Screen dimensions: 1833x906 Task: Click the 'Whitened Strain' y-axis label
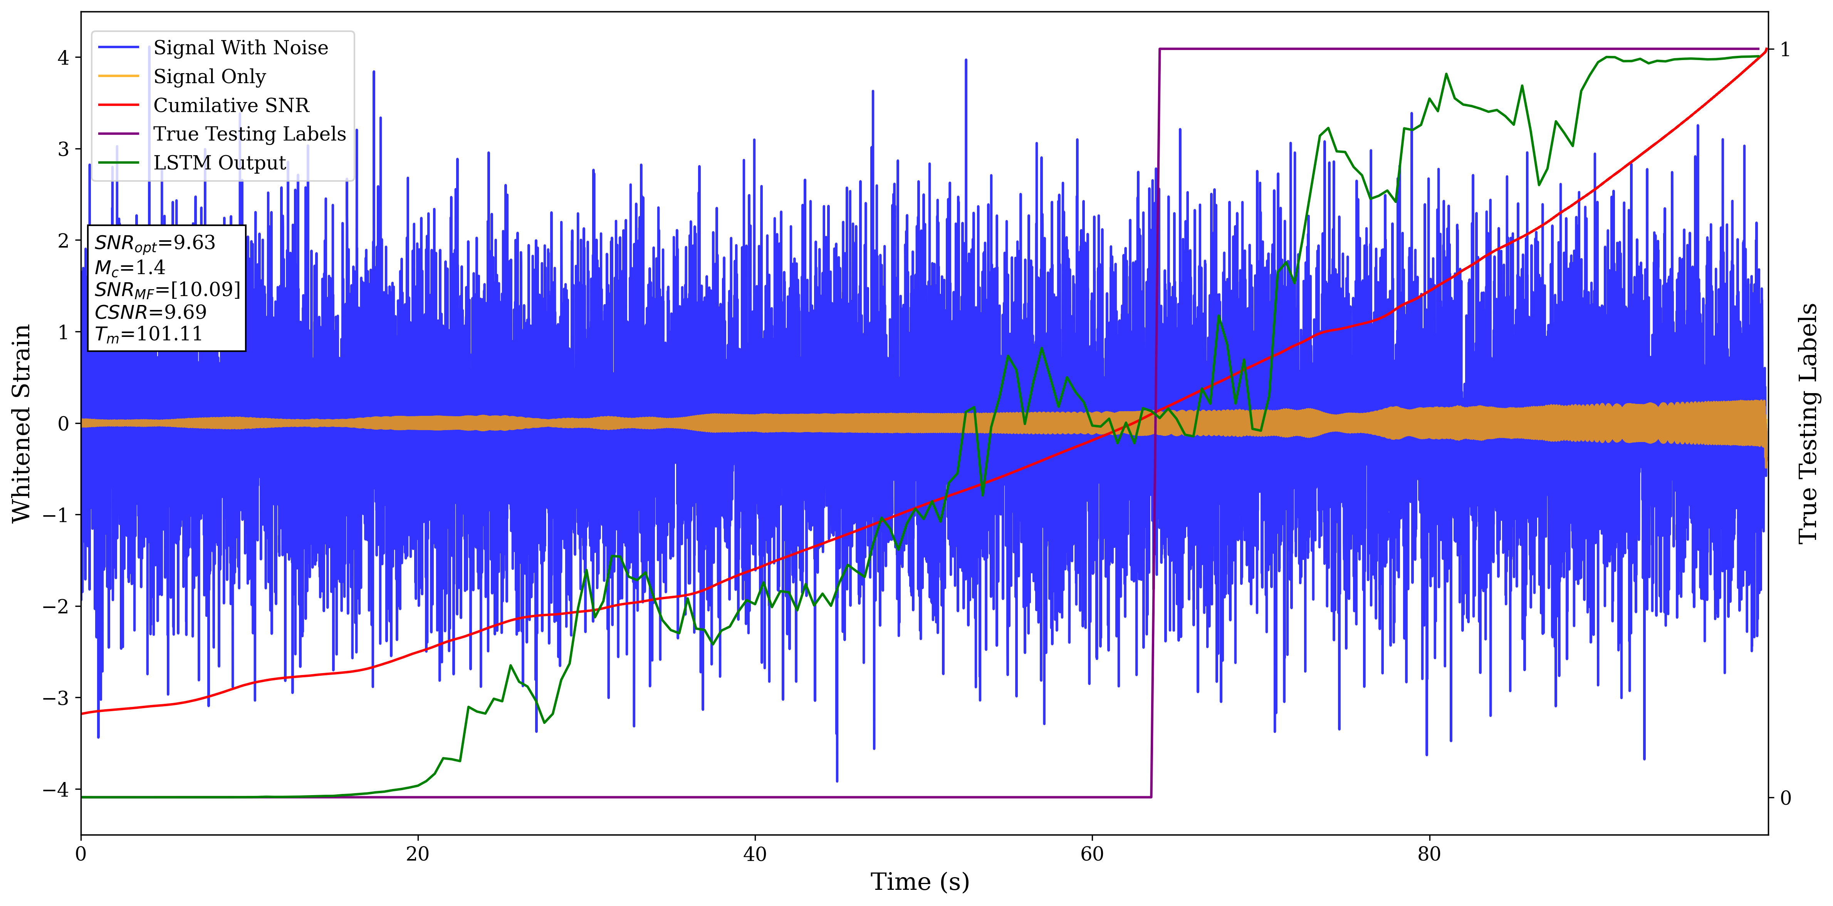(x=21, y=423)
